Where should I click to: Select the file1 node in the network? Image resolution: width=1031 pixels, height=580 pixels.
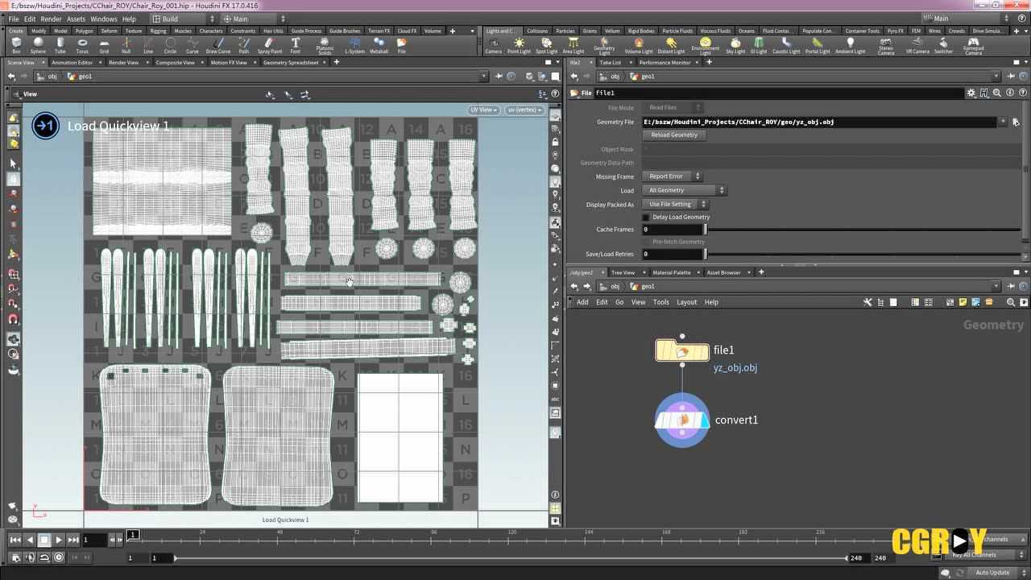tap(681, 350)
